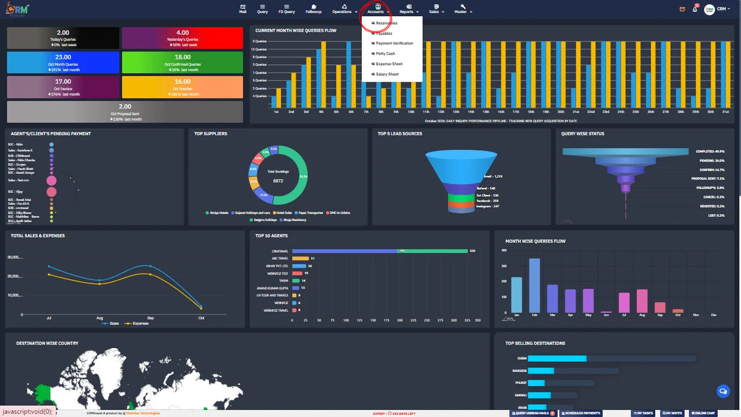
Task: Open Query Unread Mails button
Action: coord(533,413)
